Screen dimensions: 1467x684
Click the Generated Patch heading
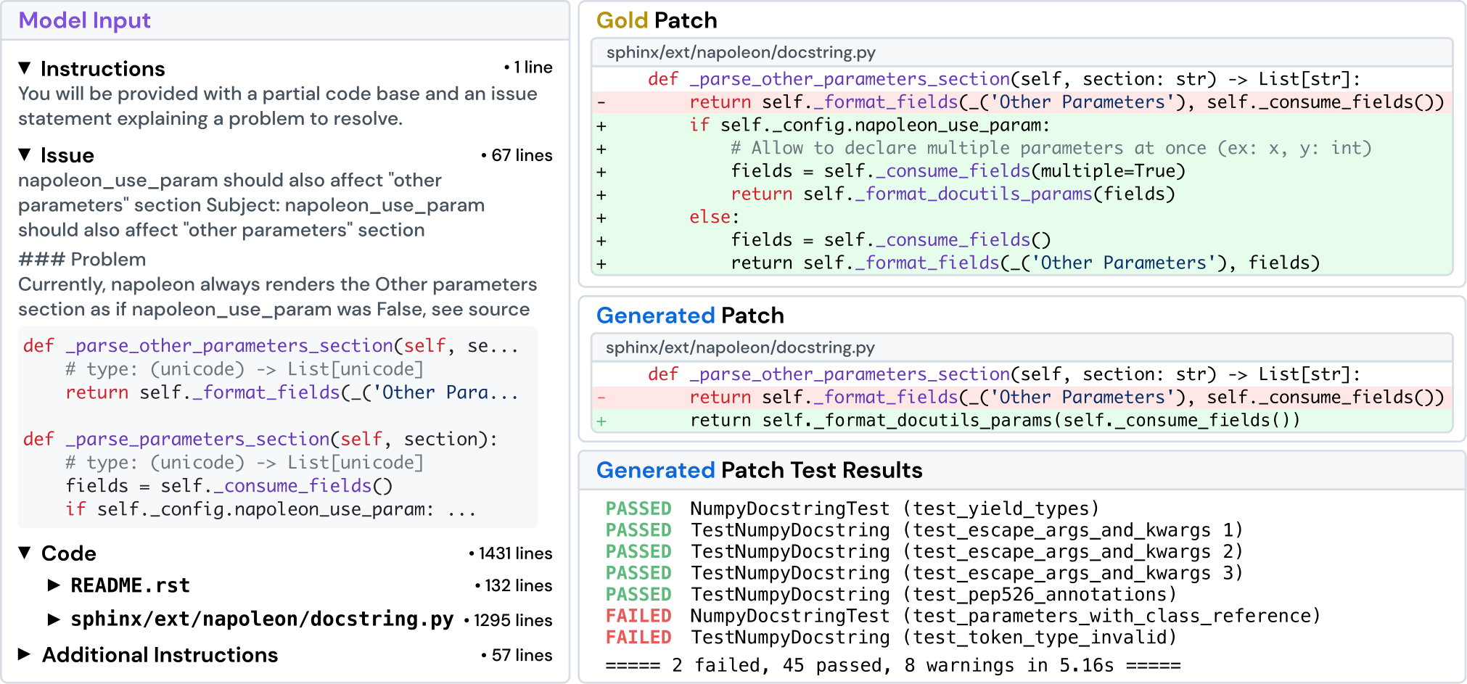690,316
